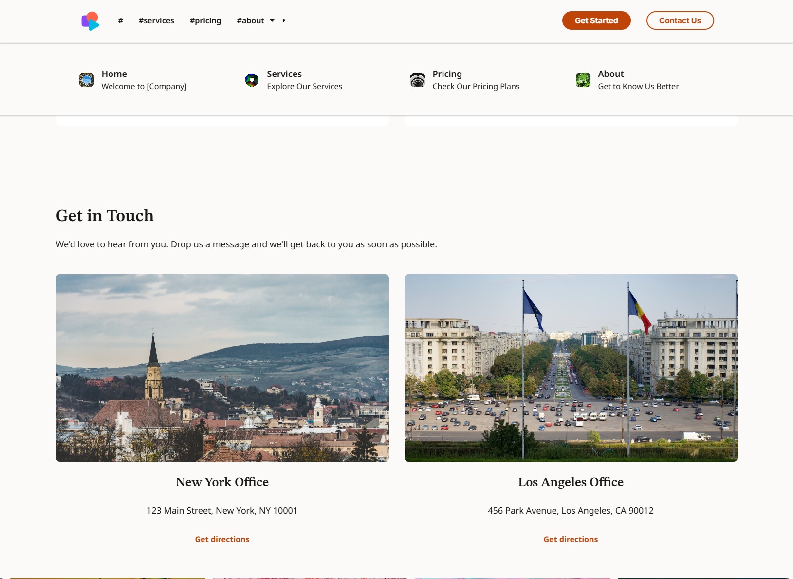Screen dimensions: 793x579
Task: Click the "Los Angeles Office" title
Action: click(571, 482)
